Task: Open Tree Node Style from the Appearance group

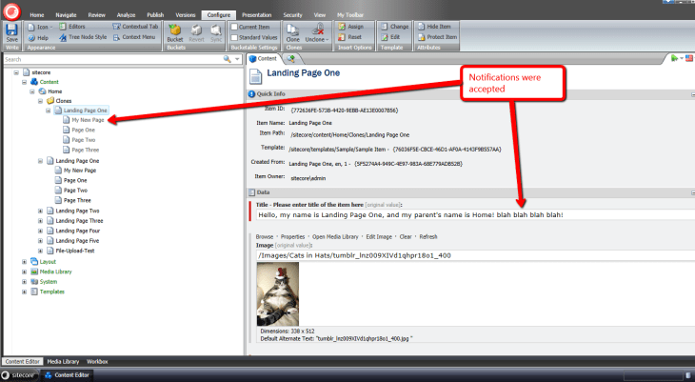Action: (72, 36)
